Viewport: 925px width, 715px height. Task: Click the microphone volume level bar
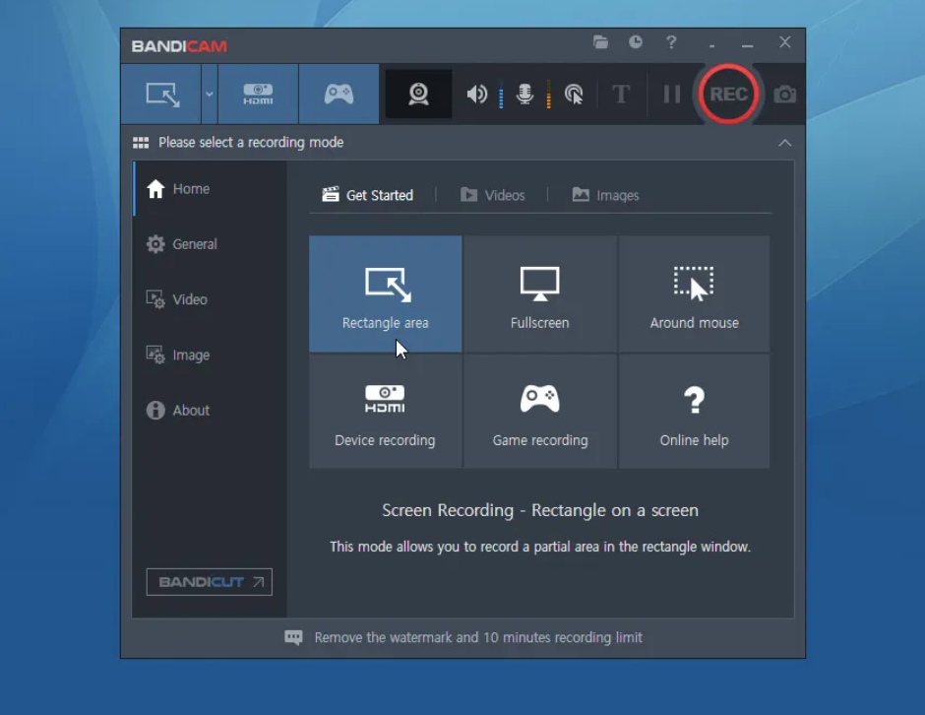(x=549, y=95)
